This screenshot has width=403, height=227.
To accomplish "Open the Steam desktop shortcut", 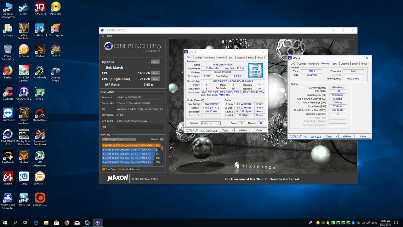I will coord(24,8).
